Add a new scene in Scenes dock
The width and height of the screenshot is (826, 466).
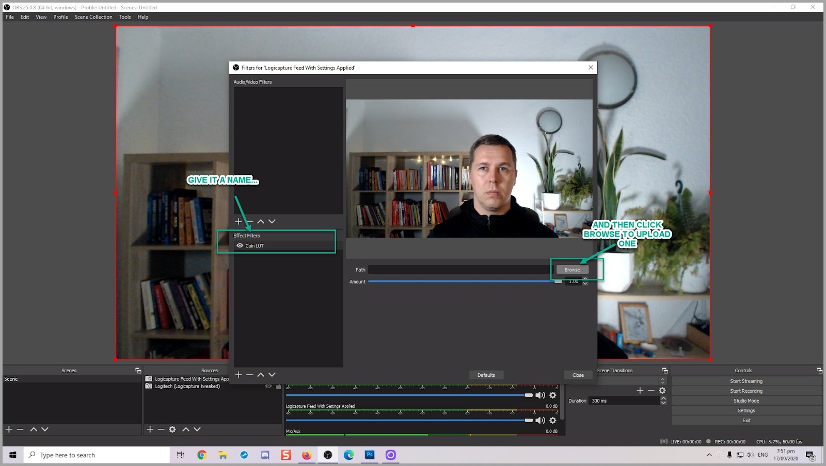point(9,429)
